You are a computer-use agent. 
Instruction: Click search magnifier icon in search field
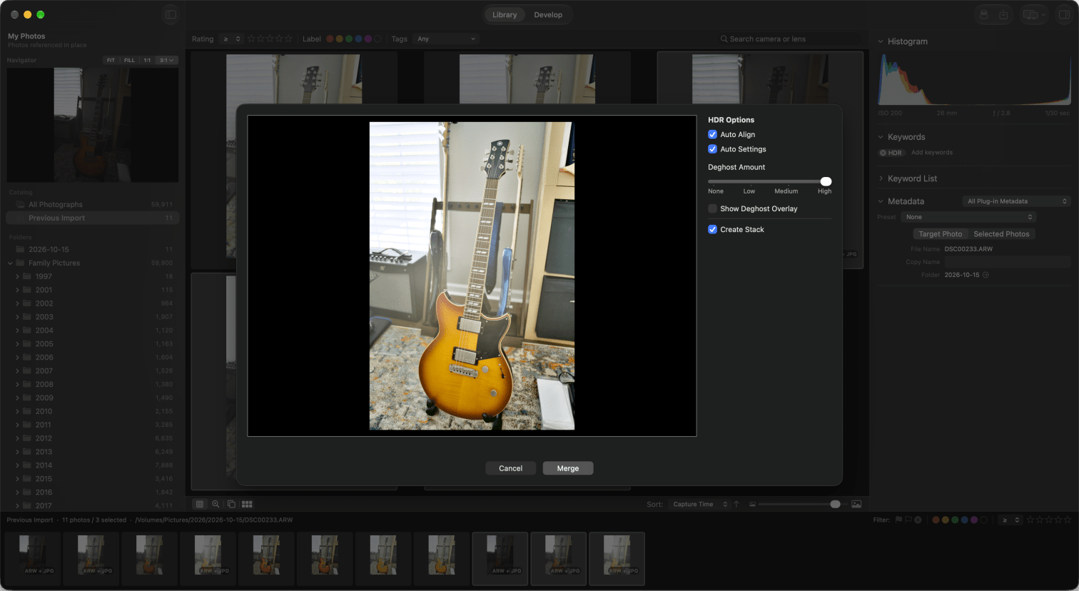point(724,39)
